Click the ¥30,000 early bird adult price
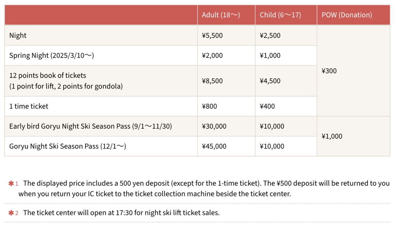Screen dimensions: 395x227 coord(214,126)
